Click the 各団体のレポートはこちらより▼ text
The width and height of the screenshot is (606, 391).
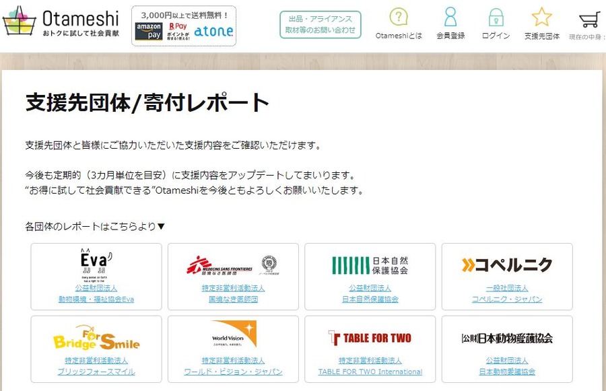click(x=95, y=226)
